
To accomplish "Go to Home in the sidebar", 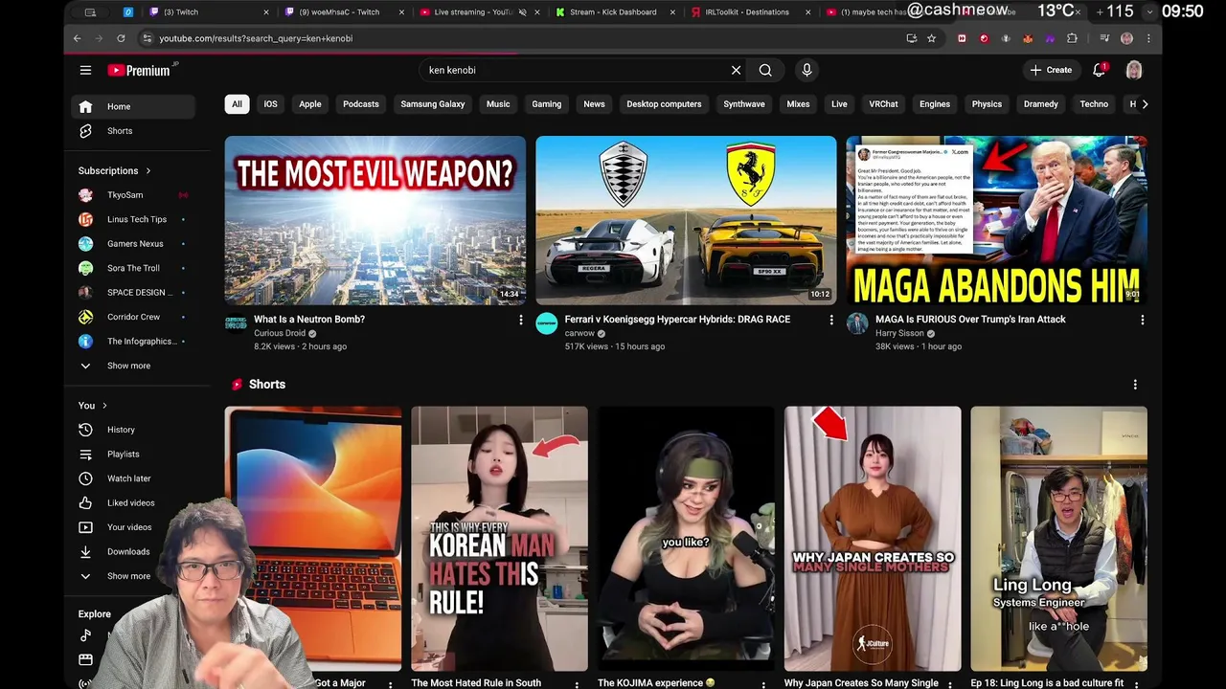I will pyautogui.click(x=133, y=106).
